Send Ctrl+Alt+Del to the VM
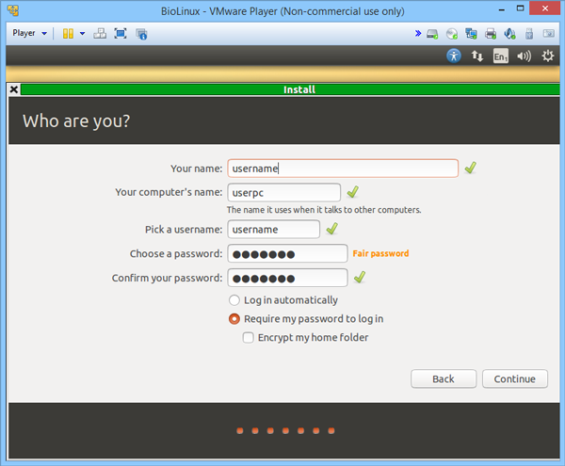Image resolution: width=565 pixels, height=466 pixels. click(x=100, y=34)
